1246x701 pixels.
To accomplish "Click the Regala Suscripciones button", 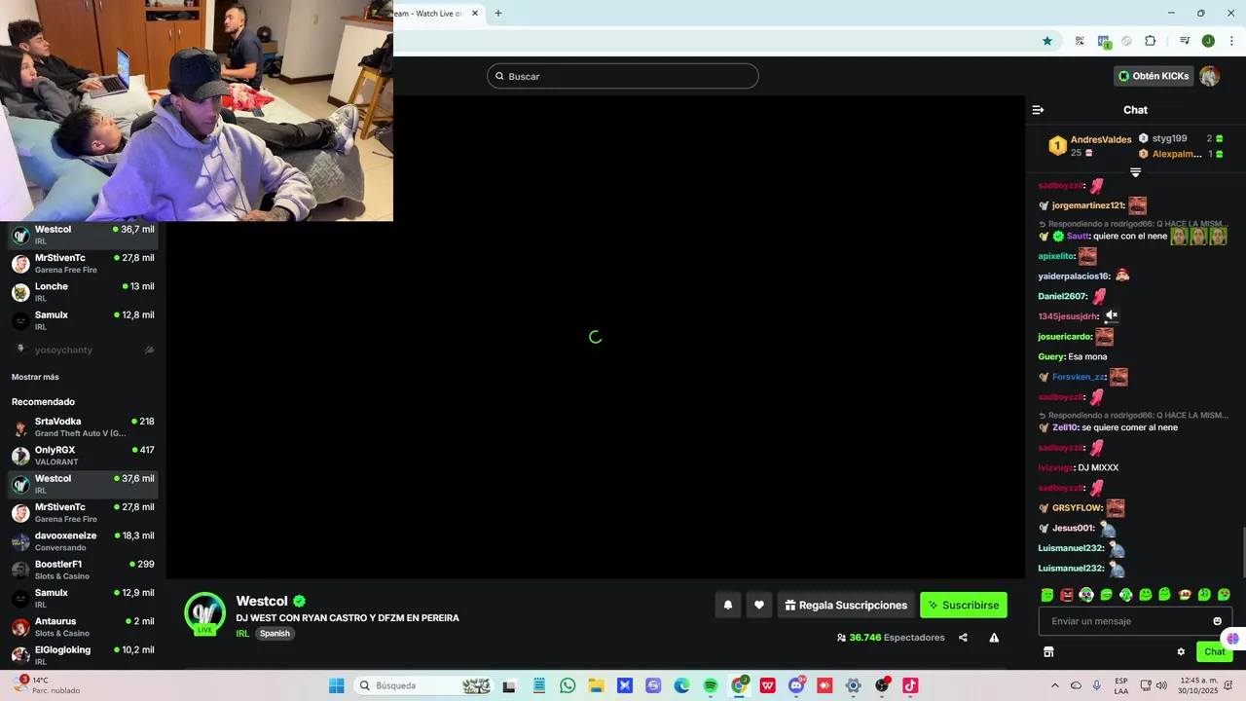I will click(x=846, y=605).
